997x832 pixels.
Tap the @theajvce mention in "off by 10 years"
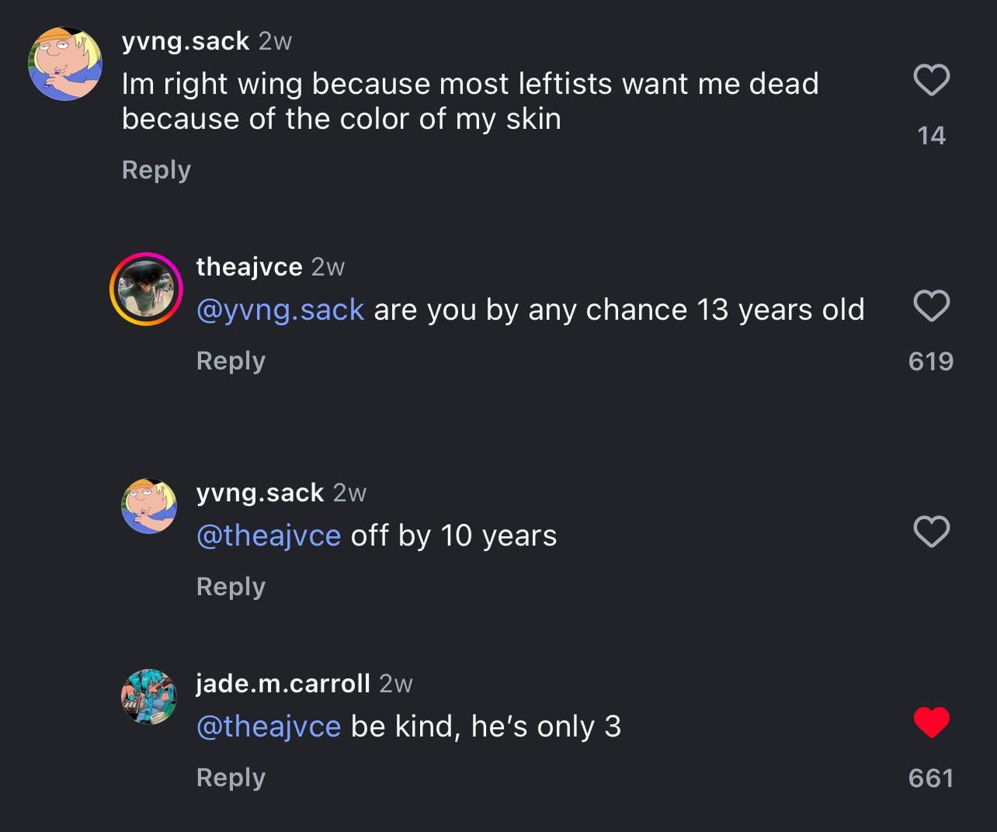(x=269, y=536)
